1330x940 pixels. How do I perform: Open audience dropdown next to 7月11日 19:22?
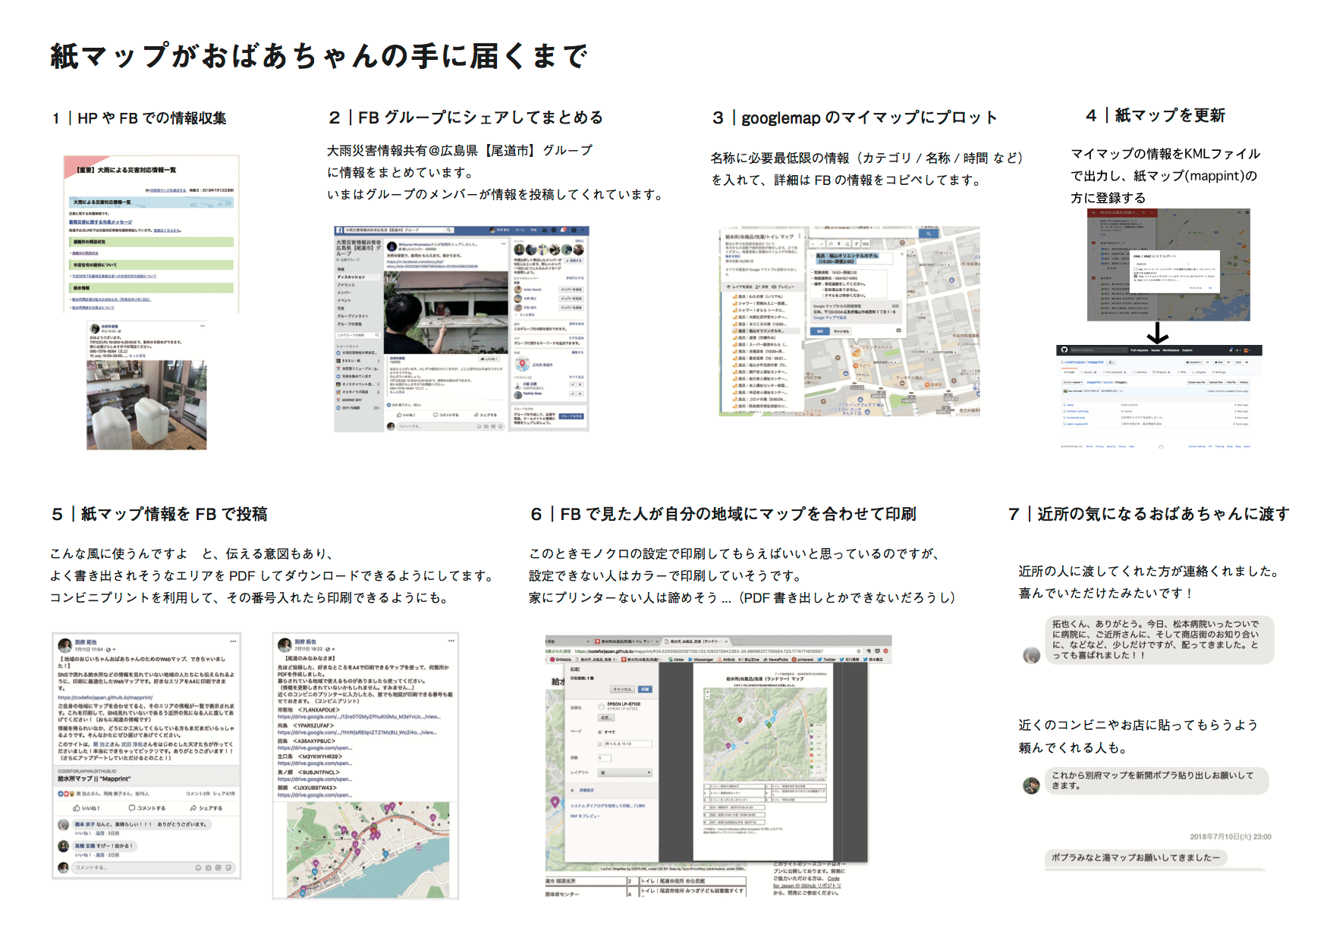[x=332, y=650]
